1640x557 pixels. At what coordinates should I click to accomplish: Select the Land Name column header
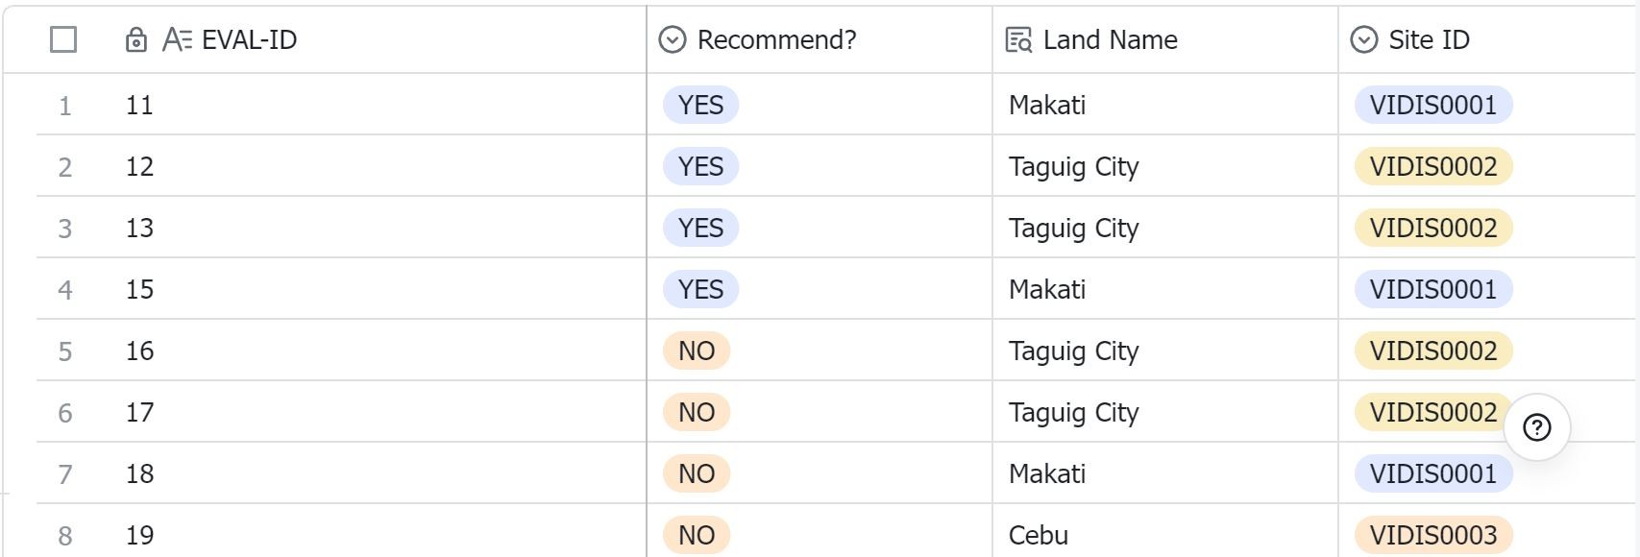pyautogui.click(x=1165, y=39)
